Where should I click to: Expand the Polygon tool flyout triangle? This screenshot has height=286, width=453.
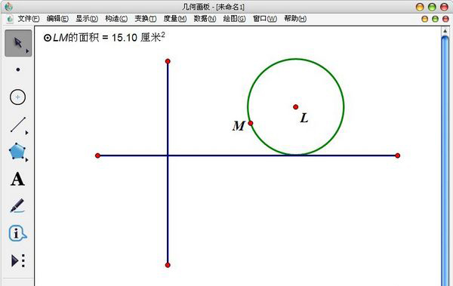tap(26, 160)
